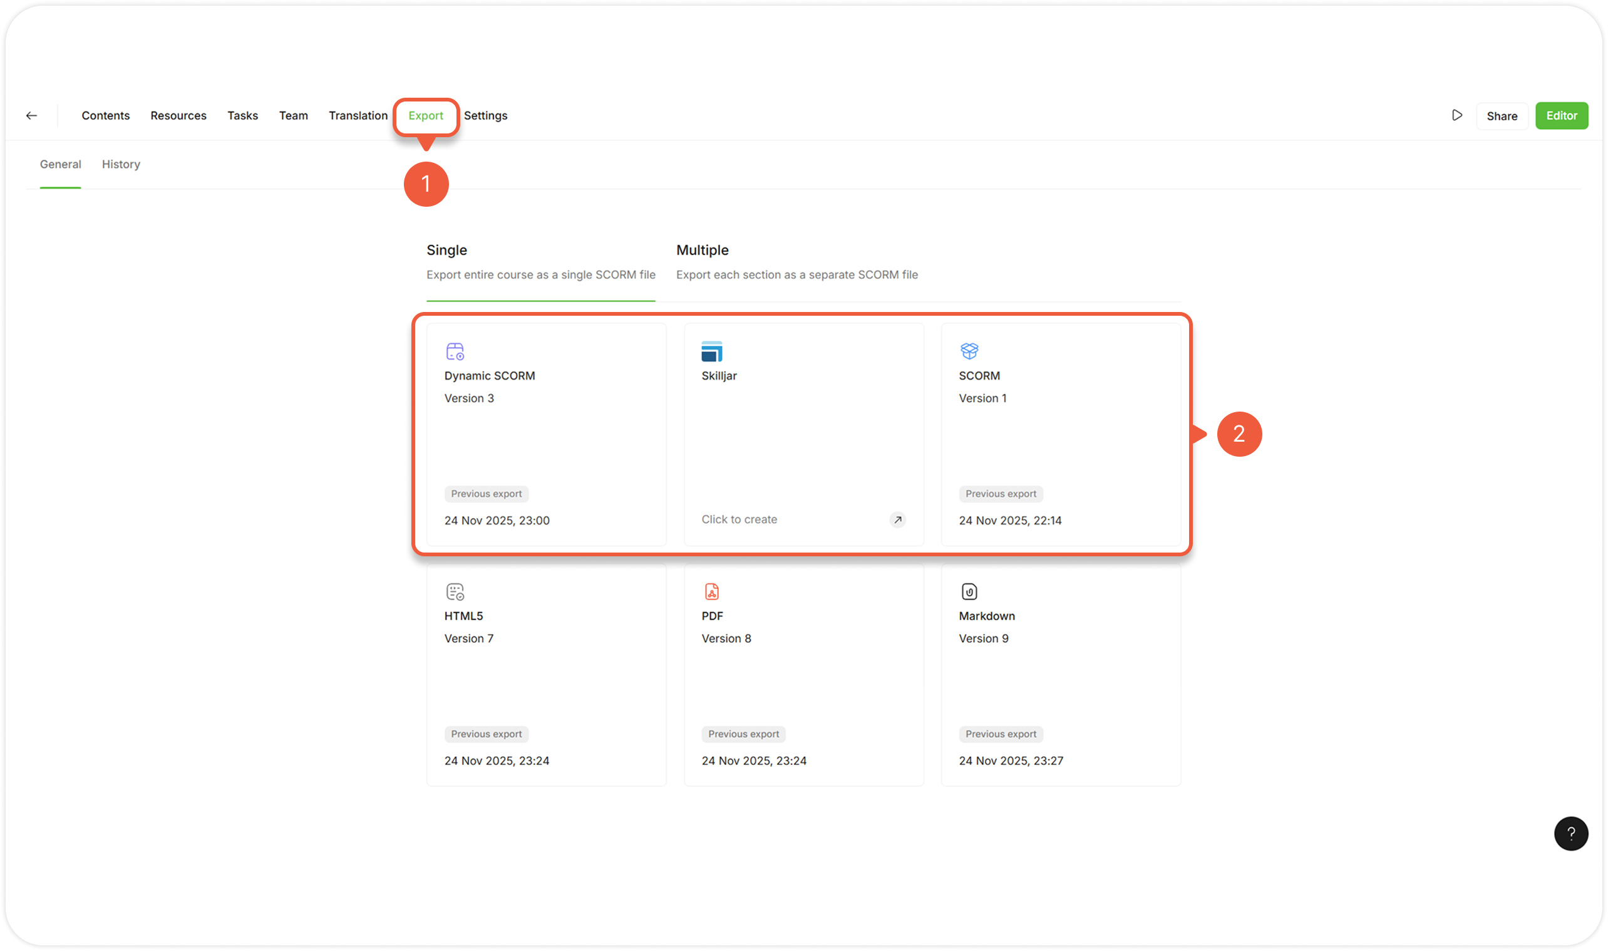Click the green Editor button

click(x=1560, y=115)
